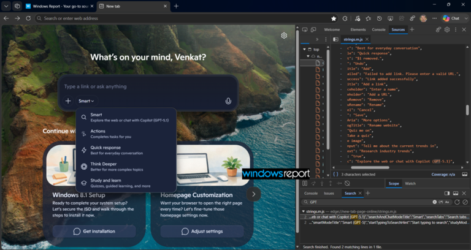Add another DevTools panel tab
The image size is (471, 250).
click(x=412, y=29)
